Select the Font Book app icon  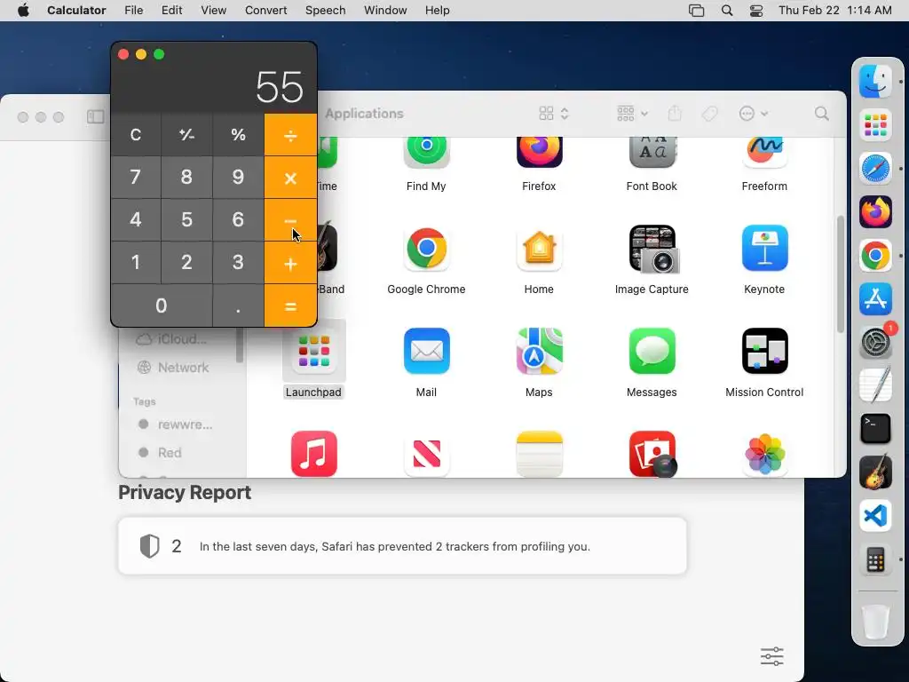[x=652, y=152]
